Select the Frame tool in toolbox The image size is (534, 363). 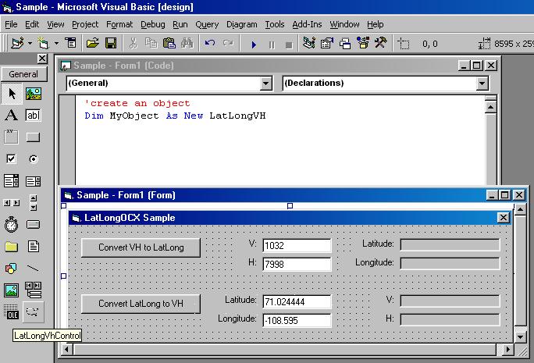pyautogui.click(x=12, y=137)
